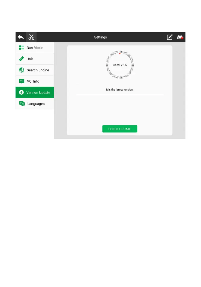
Task: Click the Ancel V8.6 version dial
Action: (x=120, y=65)
